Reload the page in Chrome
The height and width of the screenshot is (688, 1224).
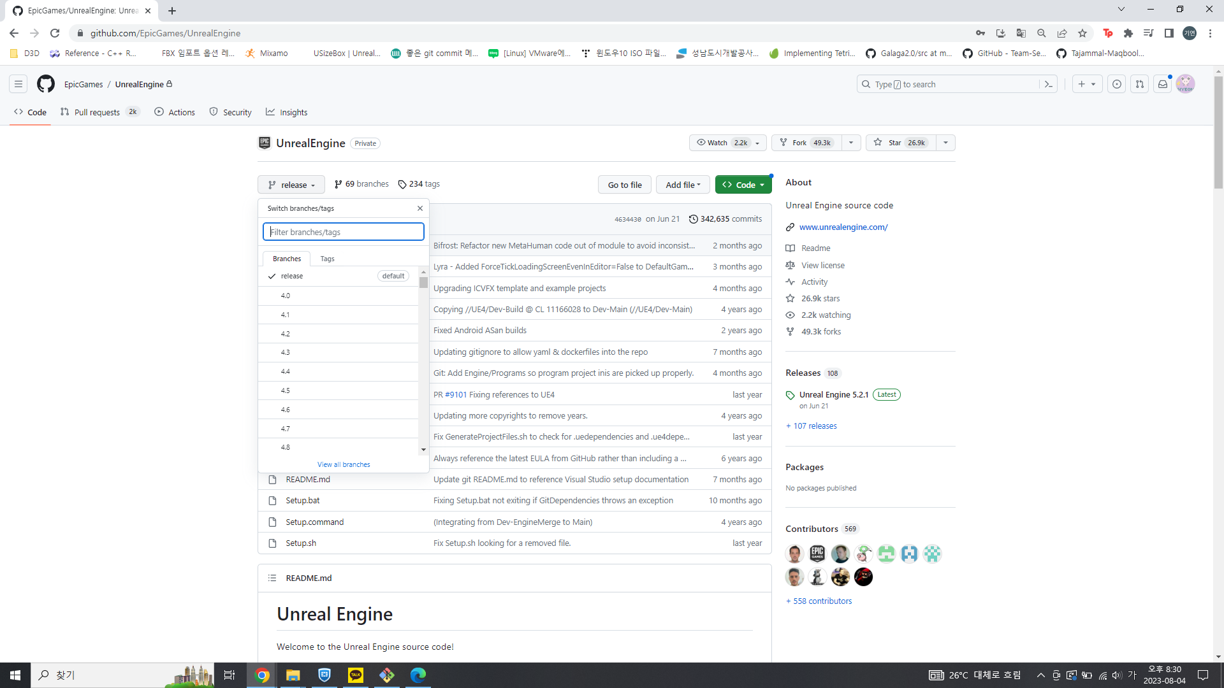point(55,33)
